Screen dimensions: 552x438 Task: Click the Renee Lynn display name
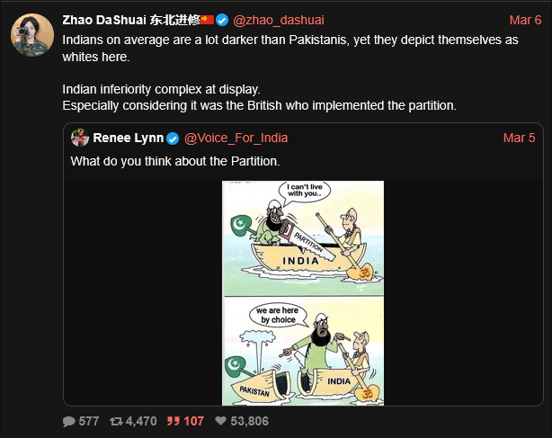point(129,138)
